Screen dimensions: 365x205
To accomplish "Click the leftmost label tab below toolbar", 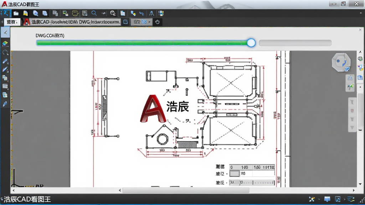I will 12,22.
